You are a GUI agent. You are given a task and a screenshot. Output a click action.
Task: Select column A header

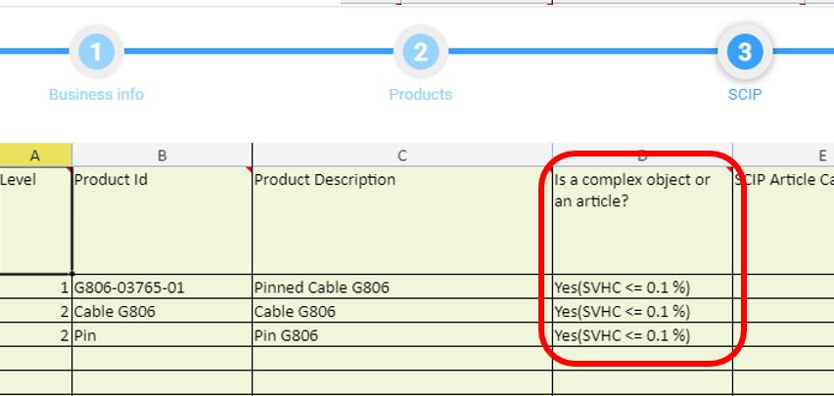tap(35, 155)
